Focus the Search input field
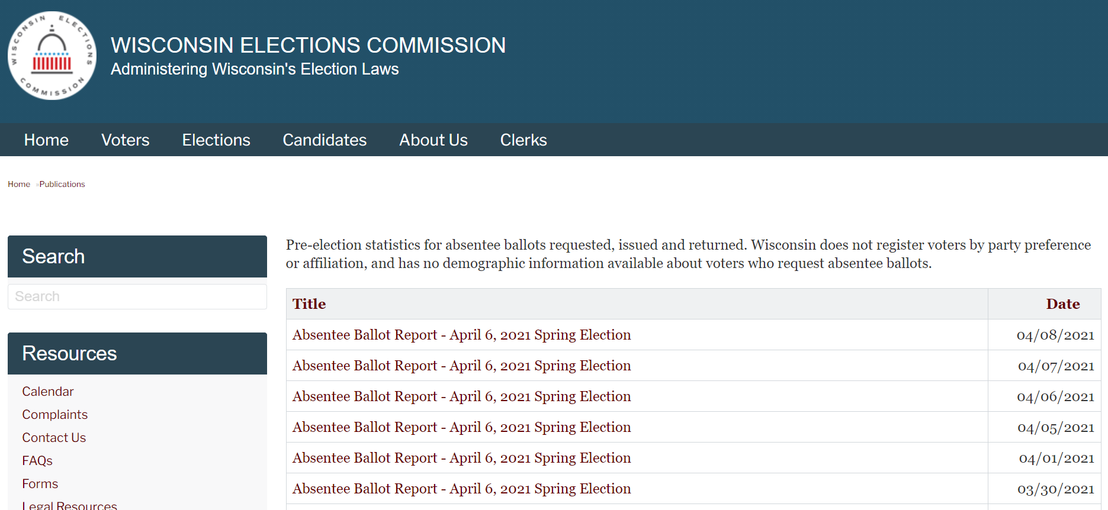The width and height of the screenshot is (1108, 510). [x=137, y=296]
